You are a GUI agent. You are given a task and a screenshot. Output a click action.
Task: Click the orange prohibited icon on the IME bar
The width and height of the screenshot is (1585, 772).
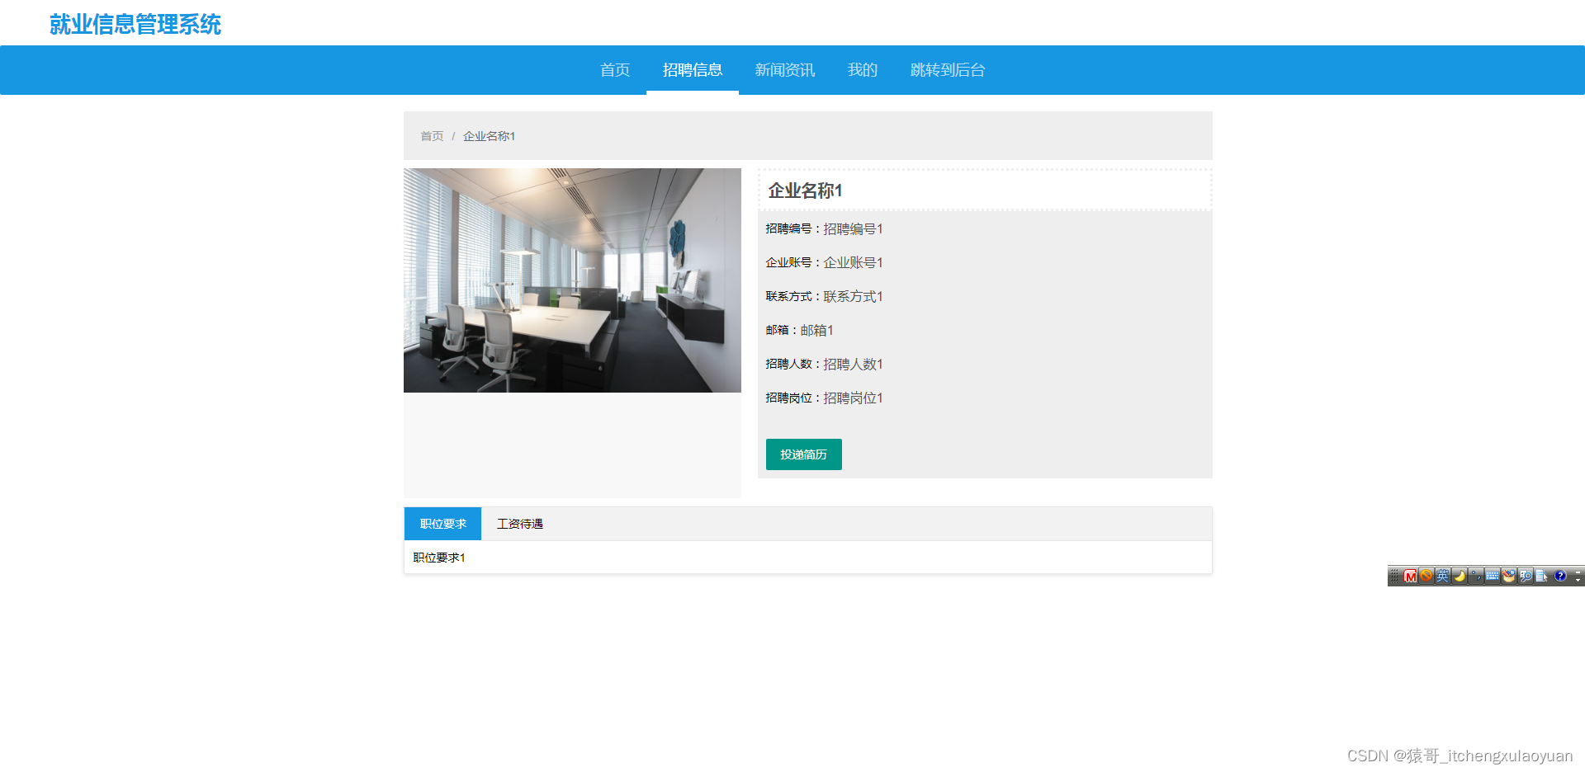[x=1426, y=576]
